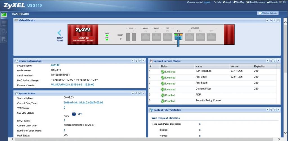Click the SSL VPN lock icon
The image size is (288, 141).
click(74, 114)
